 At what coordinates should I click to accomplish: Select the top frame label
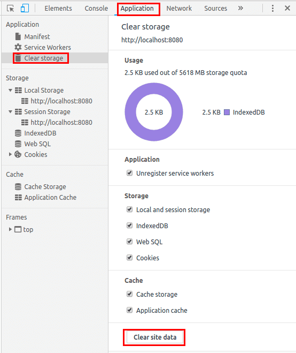click(28, 229)
